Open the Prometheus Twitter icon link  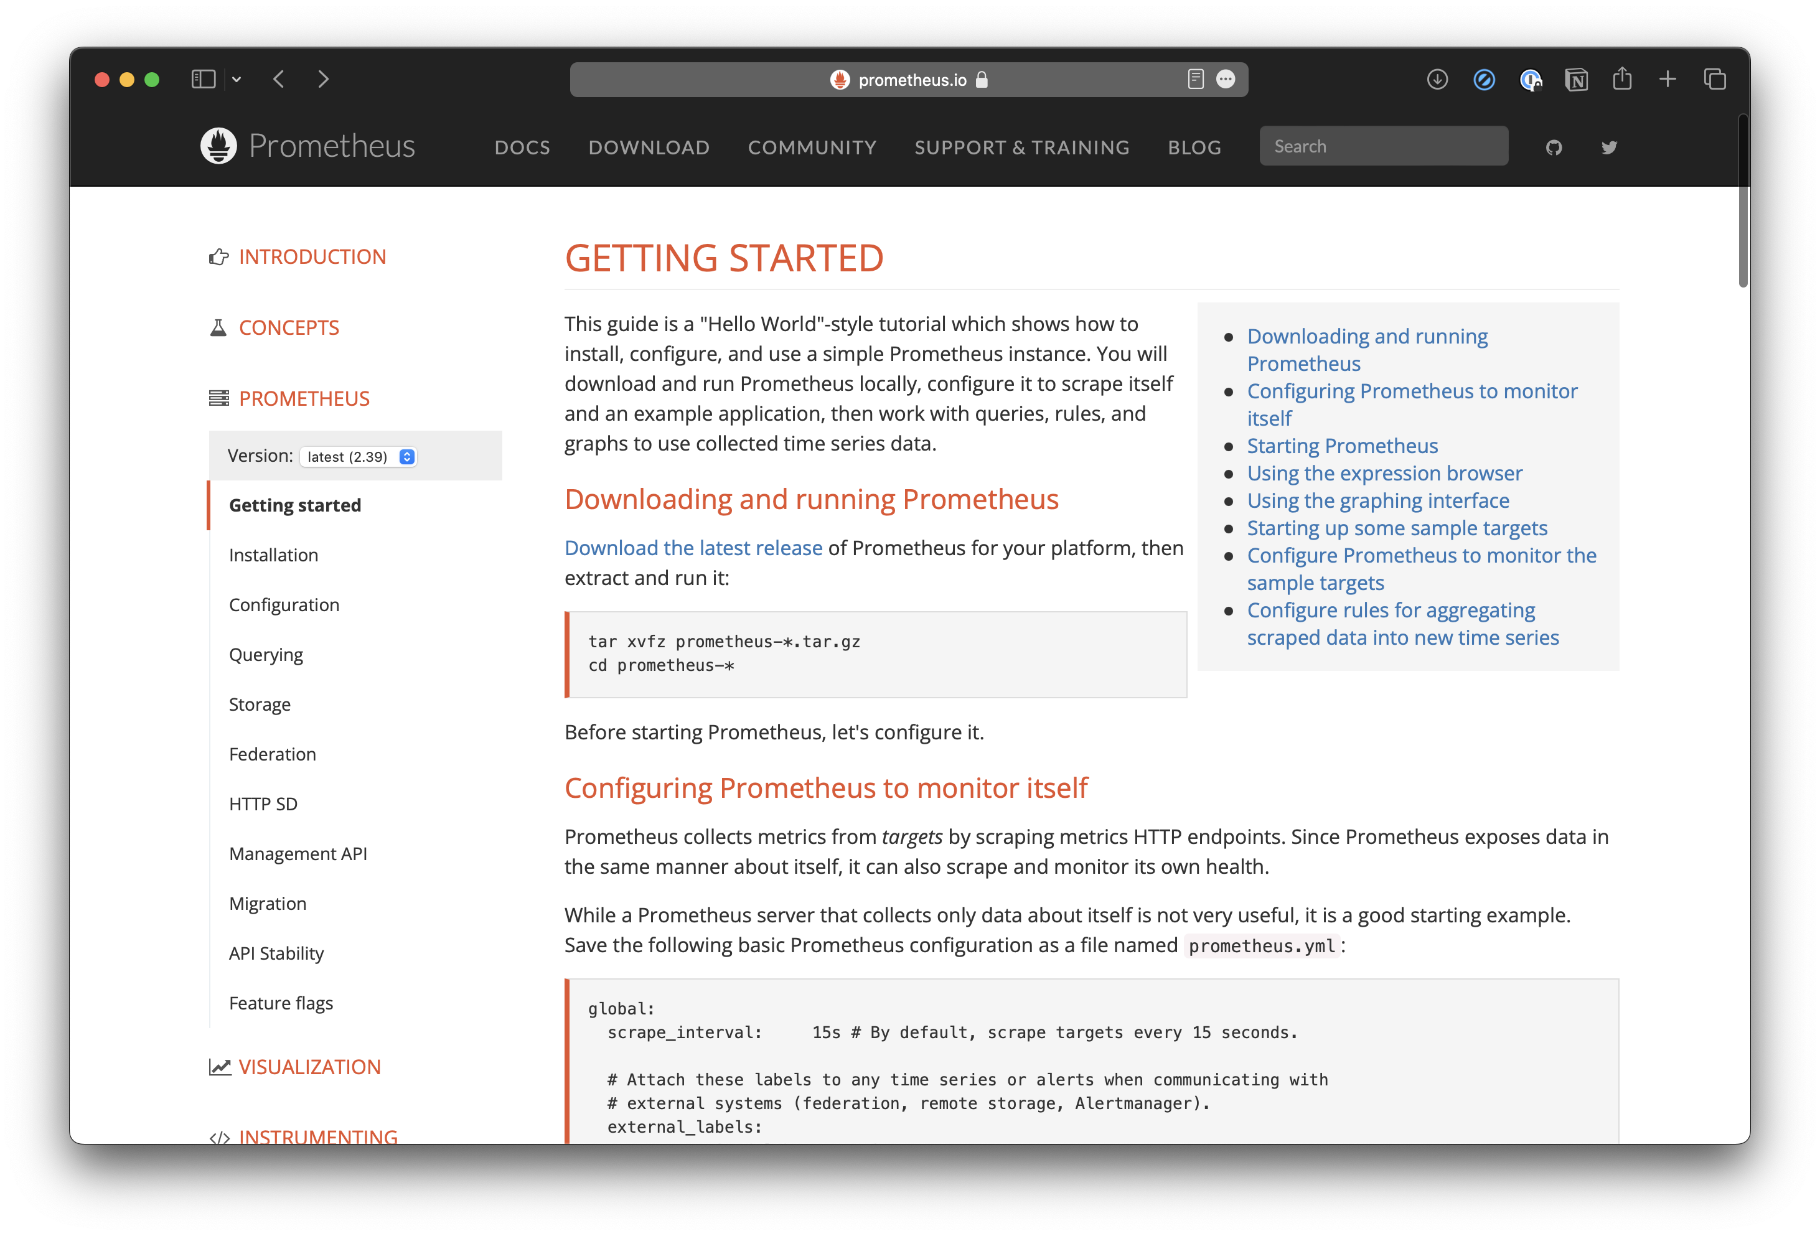(x=1608, y=147)
